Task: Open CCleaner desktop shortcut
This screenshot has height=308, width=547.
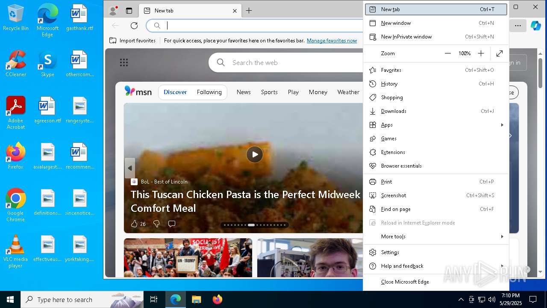Action: [16, 64]
